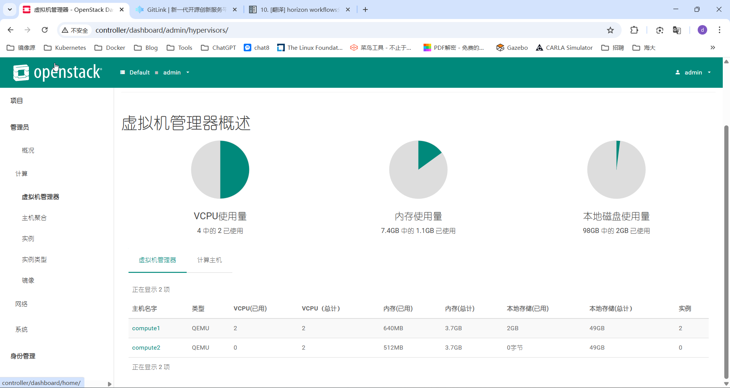Reload the hypervisors page
Image resolution: width=730 pixels, height=388 pixels.
click(44, 30)
